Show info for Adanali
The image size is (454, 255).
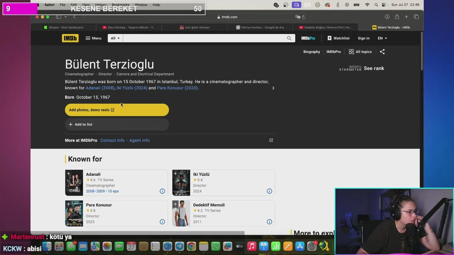coord(162,191)
